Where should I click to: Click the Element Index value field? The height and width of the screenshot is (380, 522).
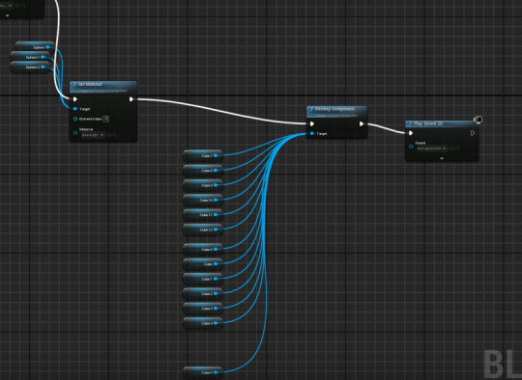coord(106,119)
